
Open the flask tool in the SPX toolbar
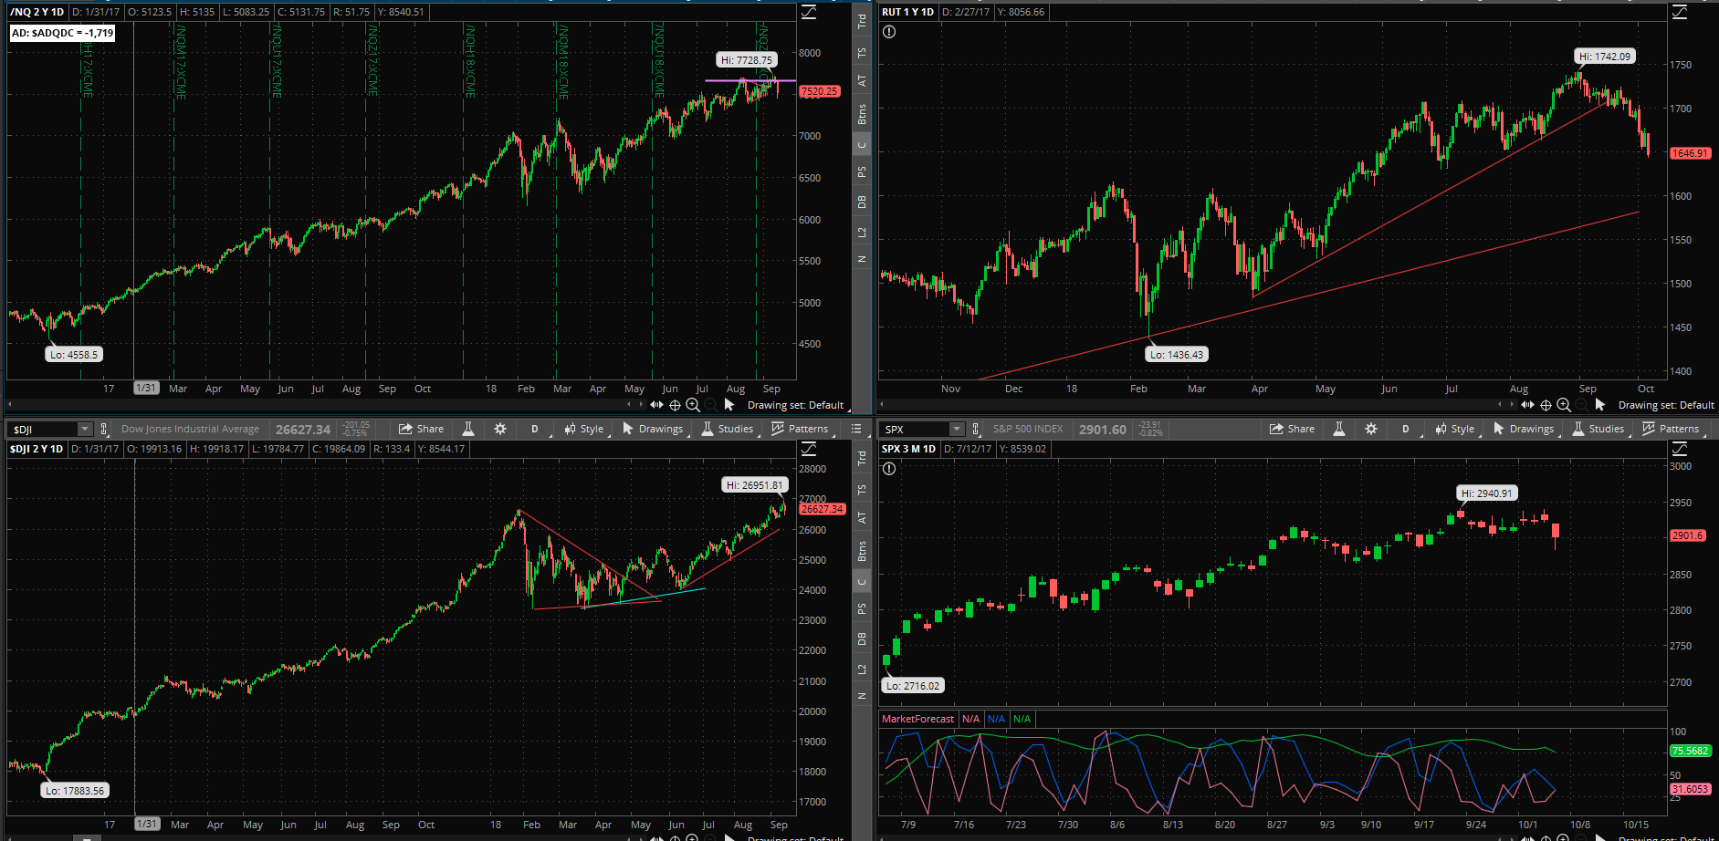[1339, 429]
